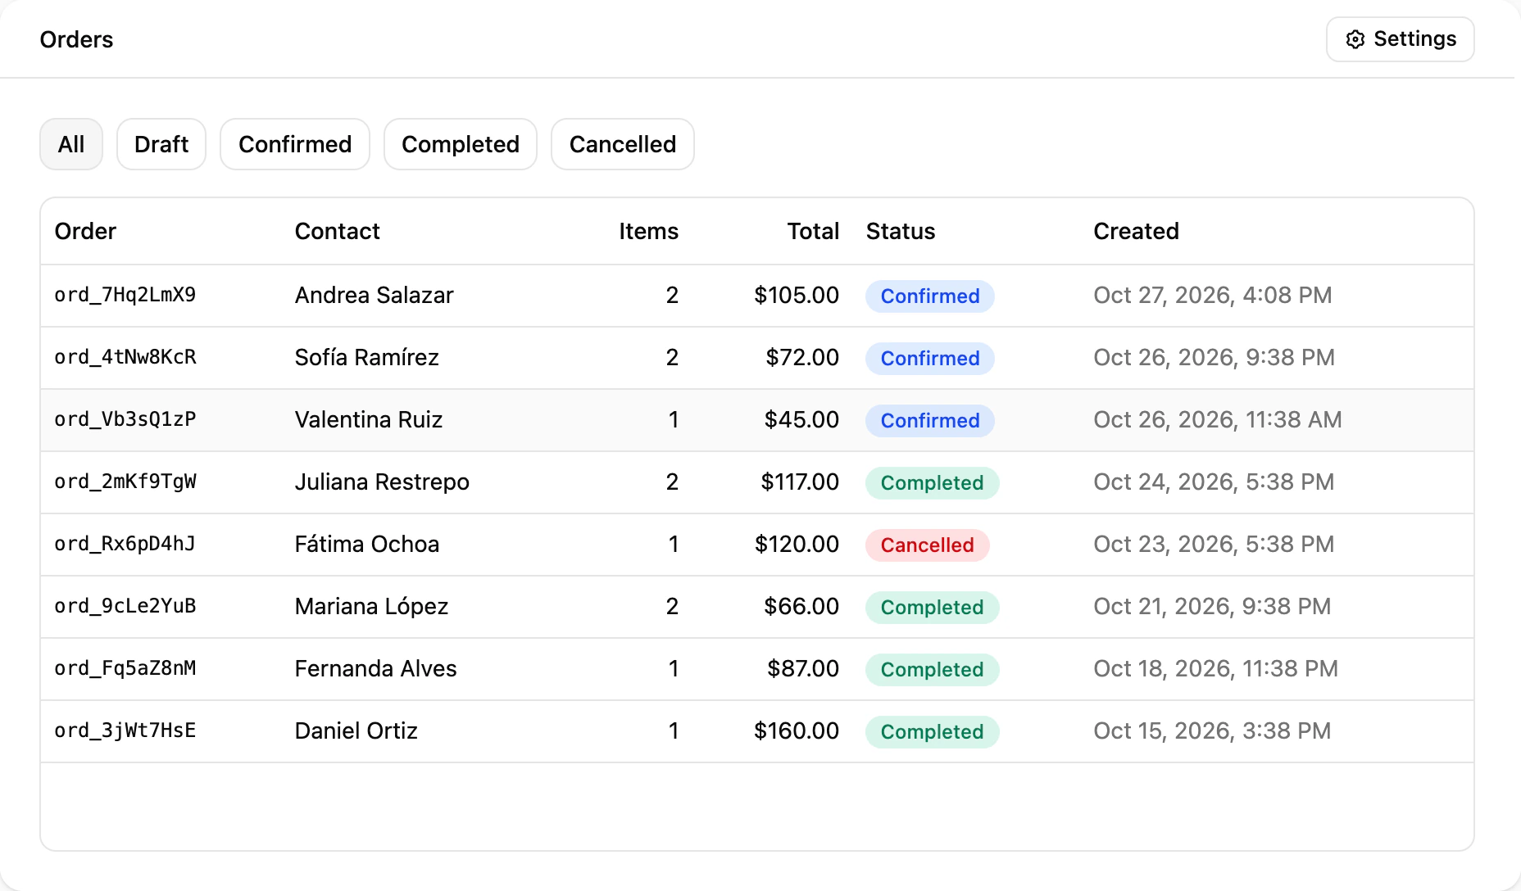Select order ord_Fq5aZ8nM

click(125, 668)
